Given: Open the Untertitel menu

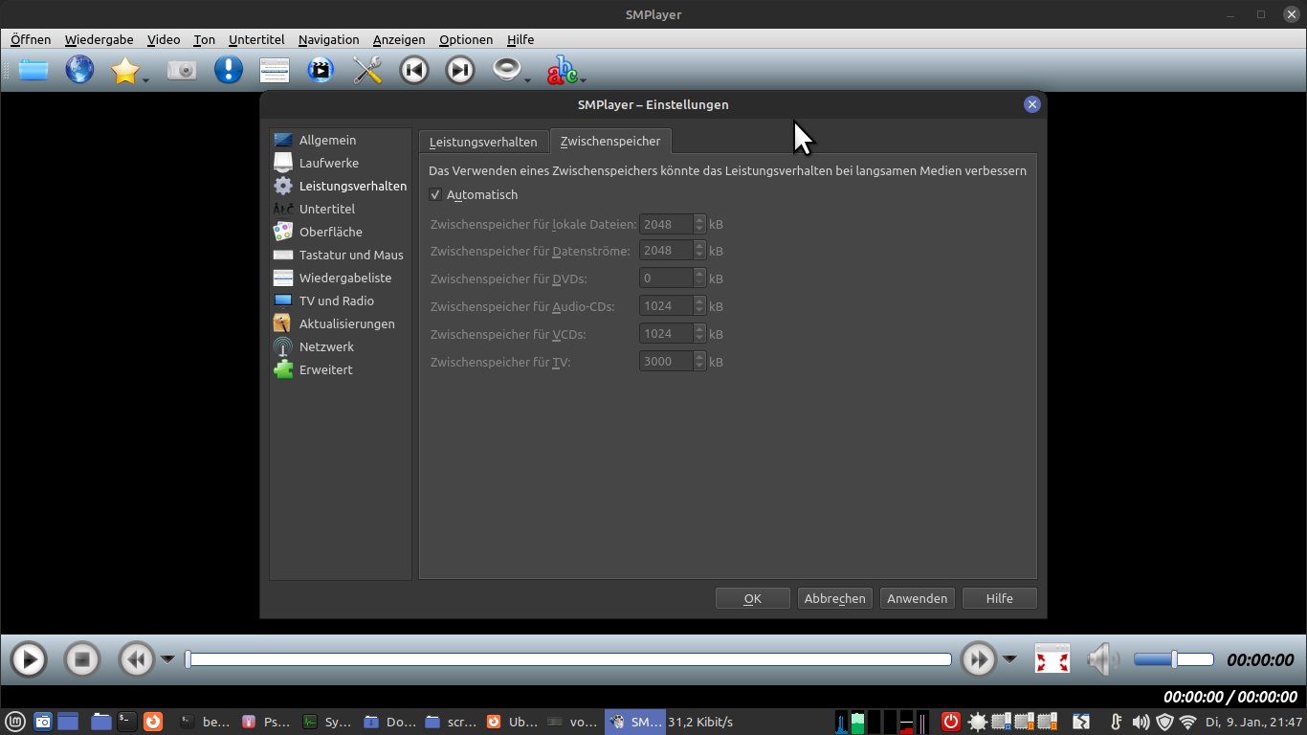Looking at the screenshot, I should [256, 39].
